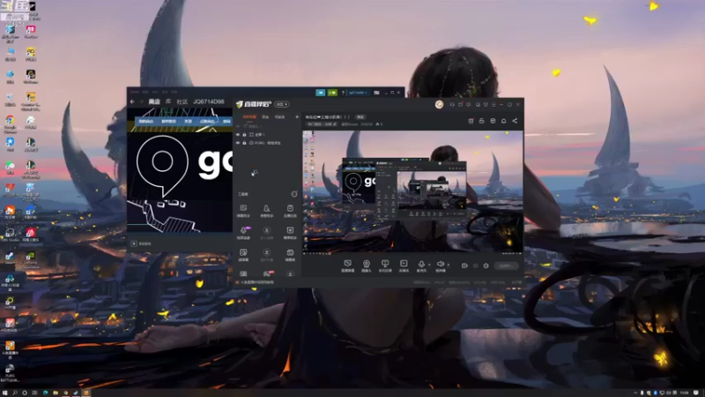This screenshot has height=397, width=705.
Task: Expand speaker options arrow
Action: (449, 265)
